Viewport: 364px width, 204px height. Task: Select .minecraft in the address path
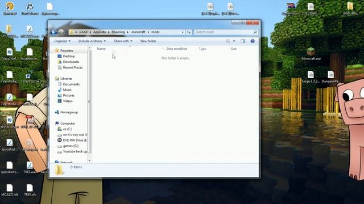tap(138, 32)
